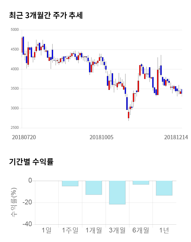Image resolution: width=191 pixels, height=242 pixels.
Task: Click the 1년 return bar
Action: pos(164,188)
